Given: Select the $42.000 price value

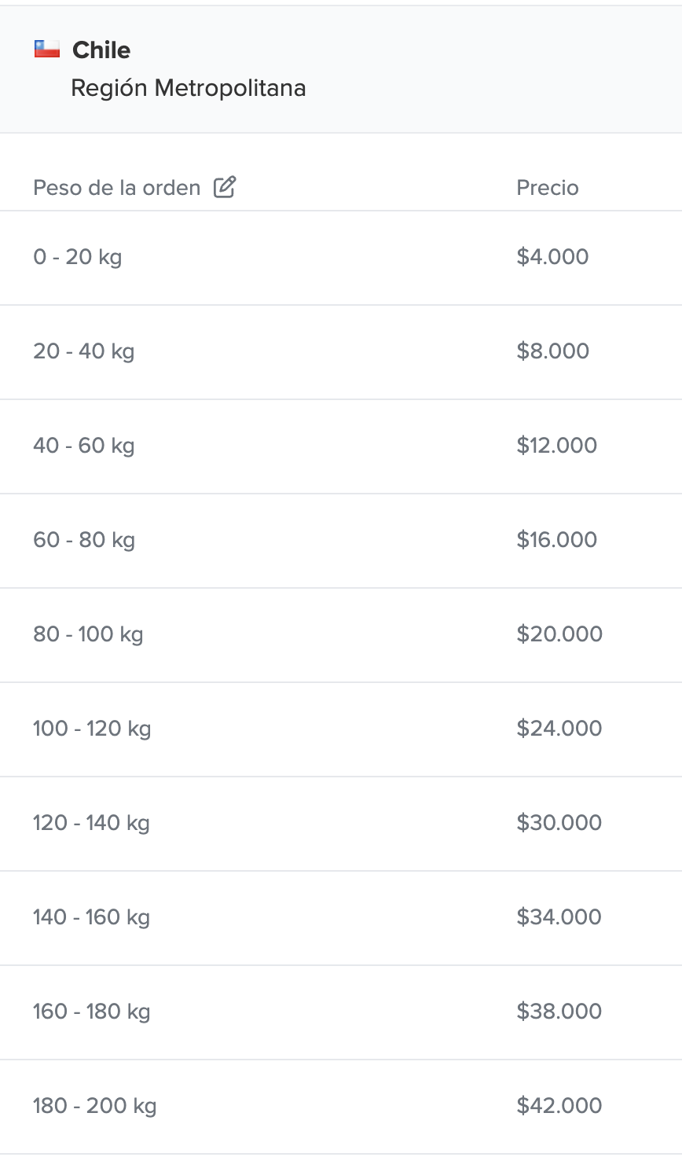Looking at the screenshot, I should [559, 1106].
